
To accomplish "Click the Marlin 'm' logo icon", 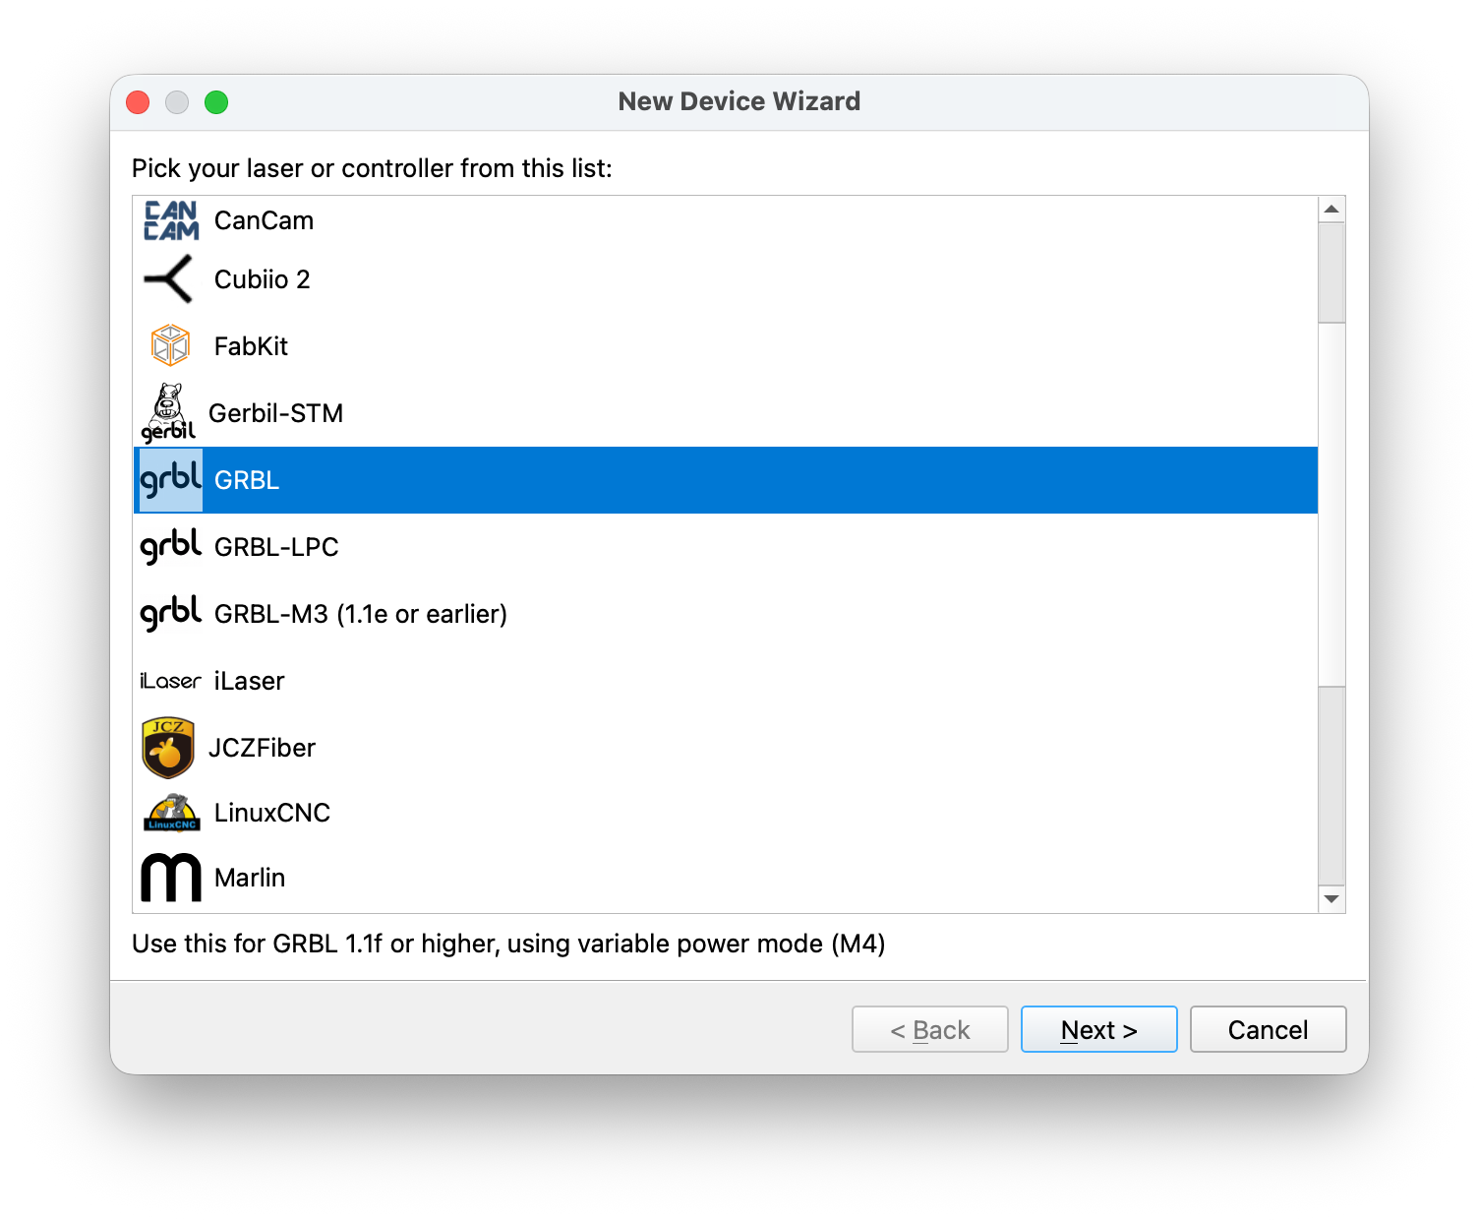I will (171, 878).
